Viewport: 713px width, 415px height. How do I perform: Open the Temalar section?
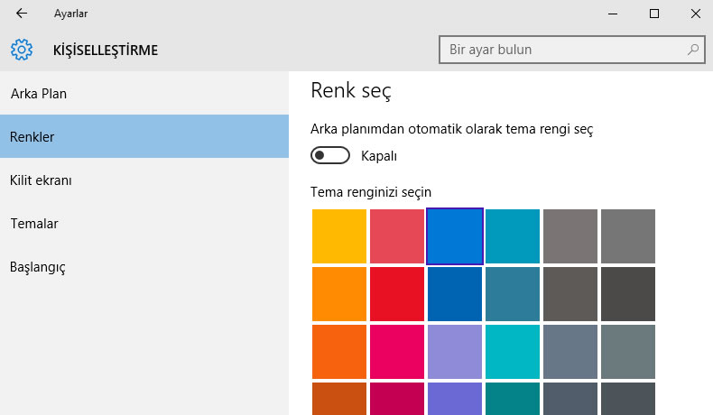144,223
